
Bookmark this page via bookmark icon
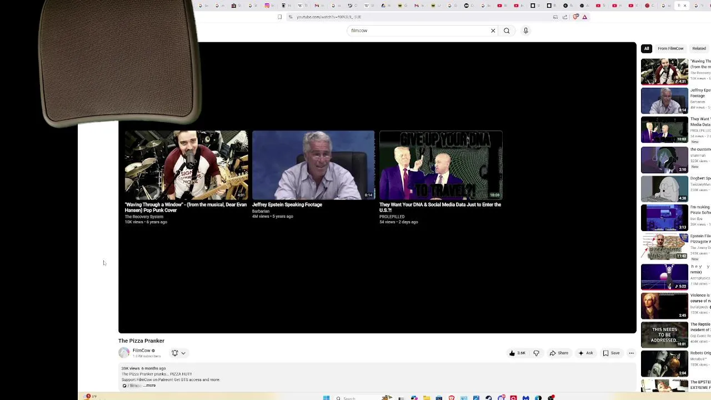tap(279, 17)
